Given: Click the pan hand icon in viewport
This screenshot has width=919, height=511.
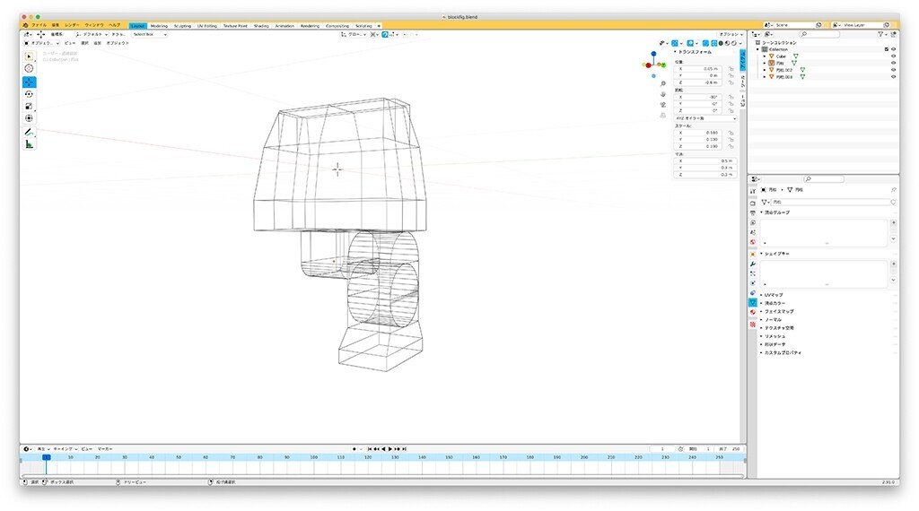Looking at the screenshot, I should [663, 94].
